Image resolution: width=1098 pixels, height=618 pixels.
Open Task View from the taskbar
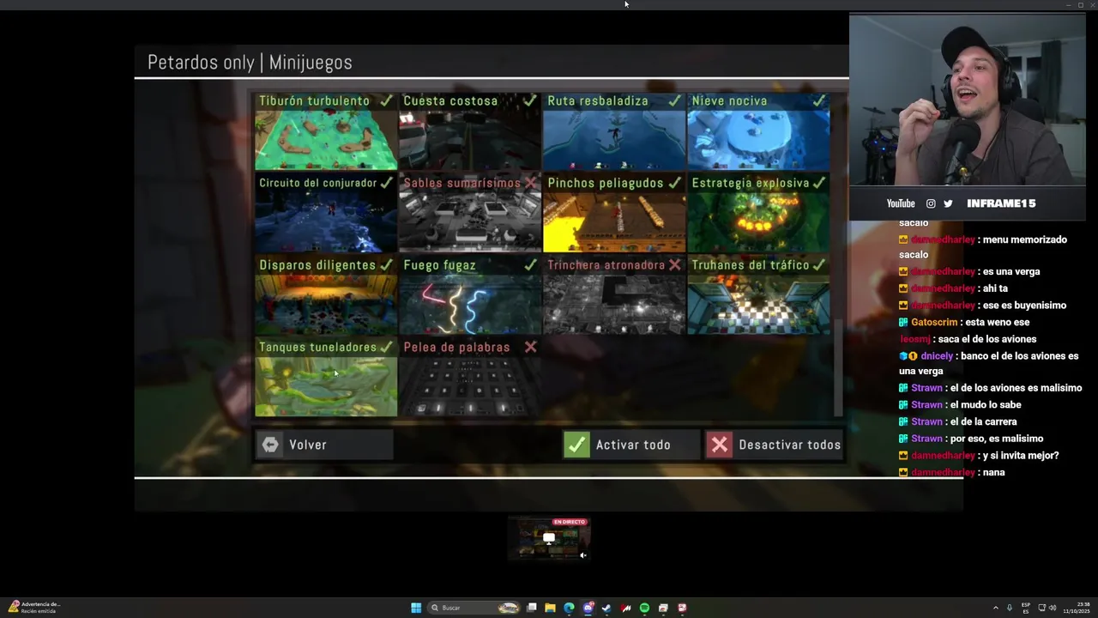532,608
